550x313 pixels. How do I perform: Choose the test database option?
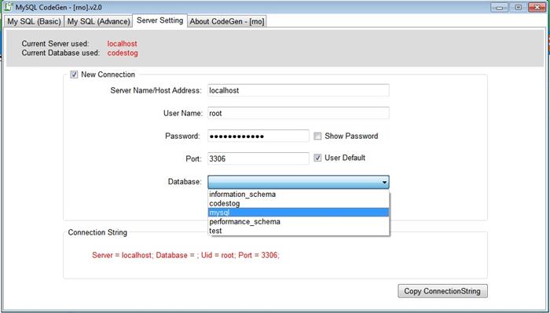pos(299,231)
